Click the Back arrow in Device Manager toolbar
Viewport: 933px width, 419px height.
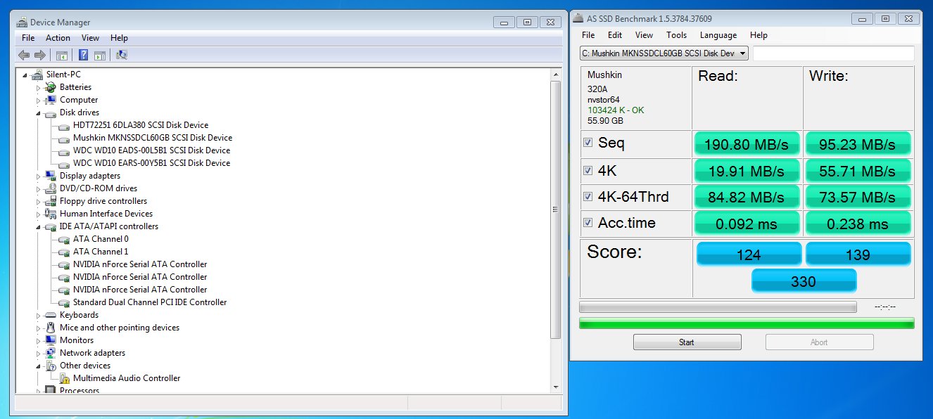coord(24,55)
